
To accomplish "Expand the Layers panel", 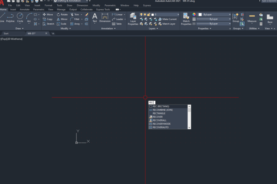I will pos(153,28).
